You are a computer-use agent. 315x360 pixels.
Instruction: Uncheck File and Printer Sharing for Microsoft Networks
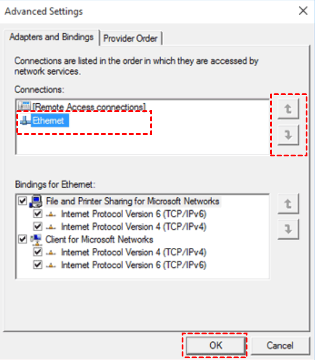tap(23, 201)
